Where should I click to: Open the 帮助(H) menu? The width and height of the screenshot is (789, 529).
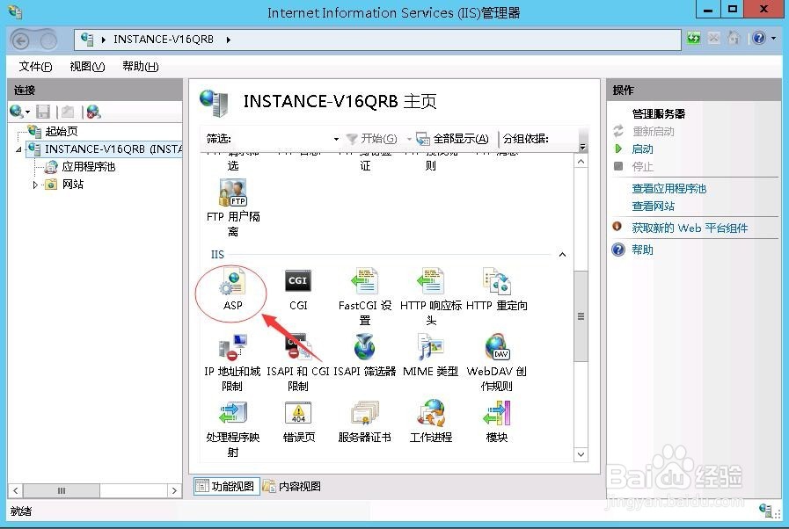141,67
